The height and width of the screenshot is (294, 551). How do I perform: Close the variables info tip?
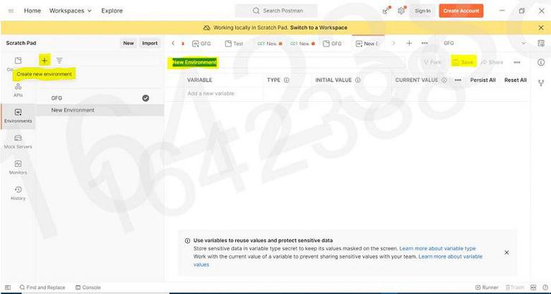(507, 252)
